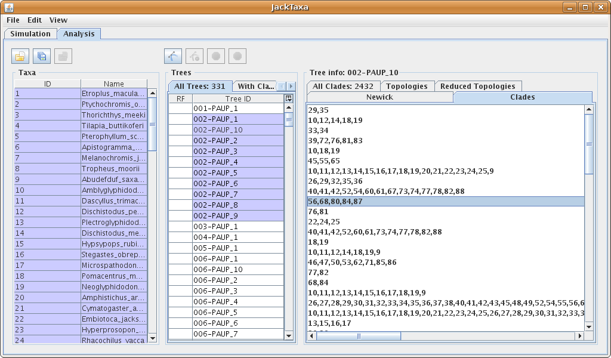611x358 pixels.
Task: Select clade 68,84
Action: pos(446,282)
